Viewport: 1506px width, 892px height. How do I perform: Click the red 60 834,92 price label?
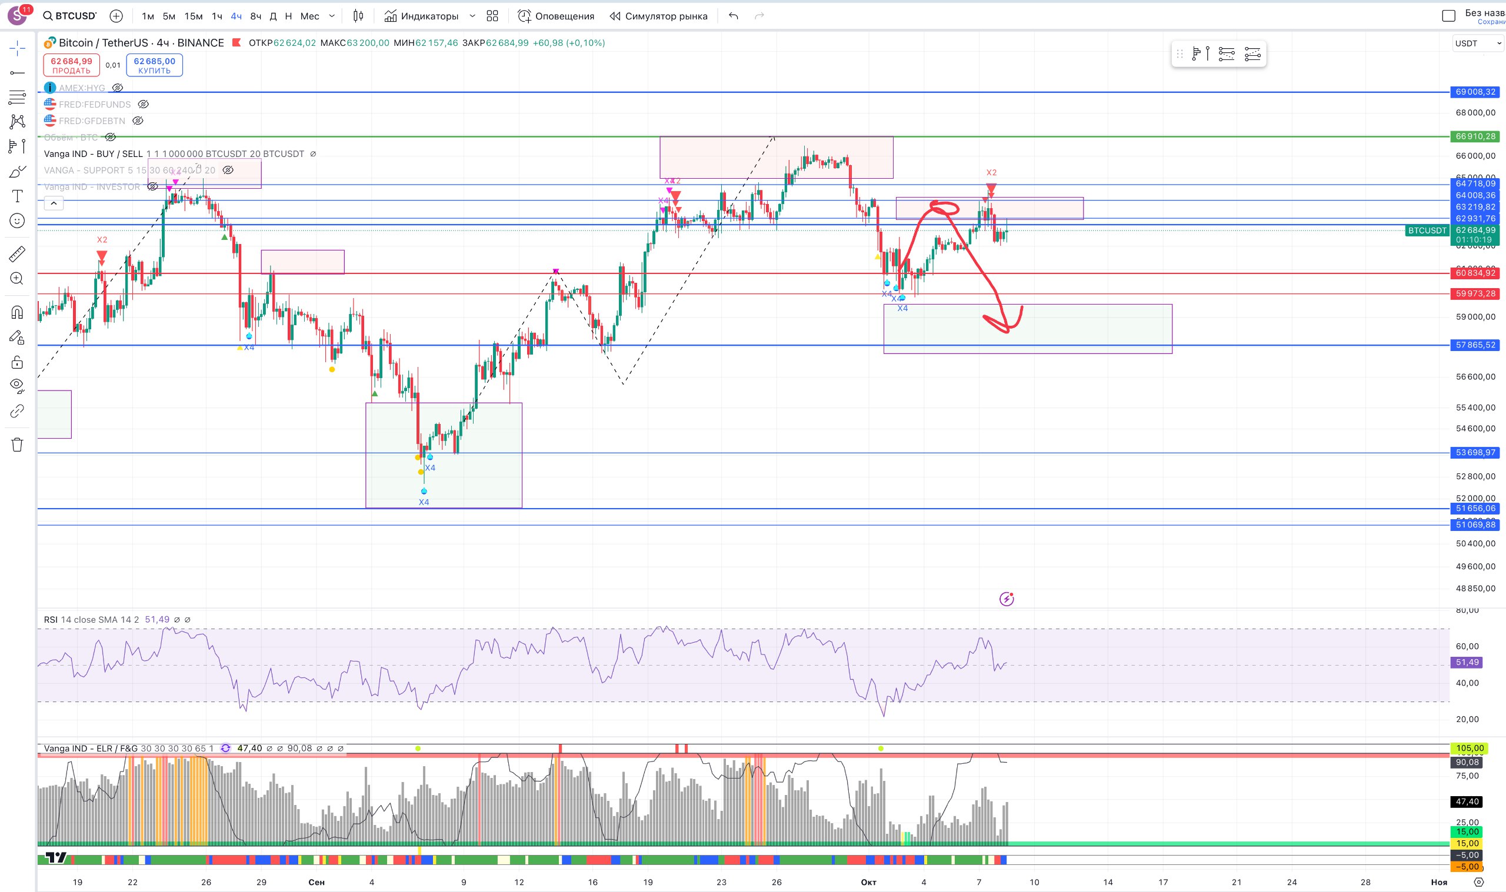(1475, 273)
